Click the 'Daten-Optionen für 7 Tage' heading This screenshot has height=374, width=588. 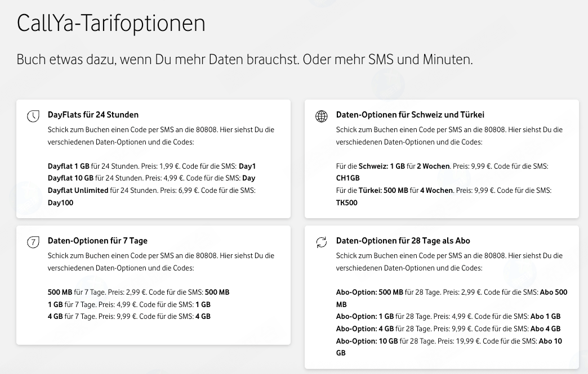click(x=97, y=241)
